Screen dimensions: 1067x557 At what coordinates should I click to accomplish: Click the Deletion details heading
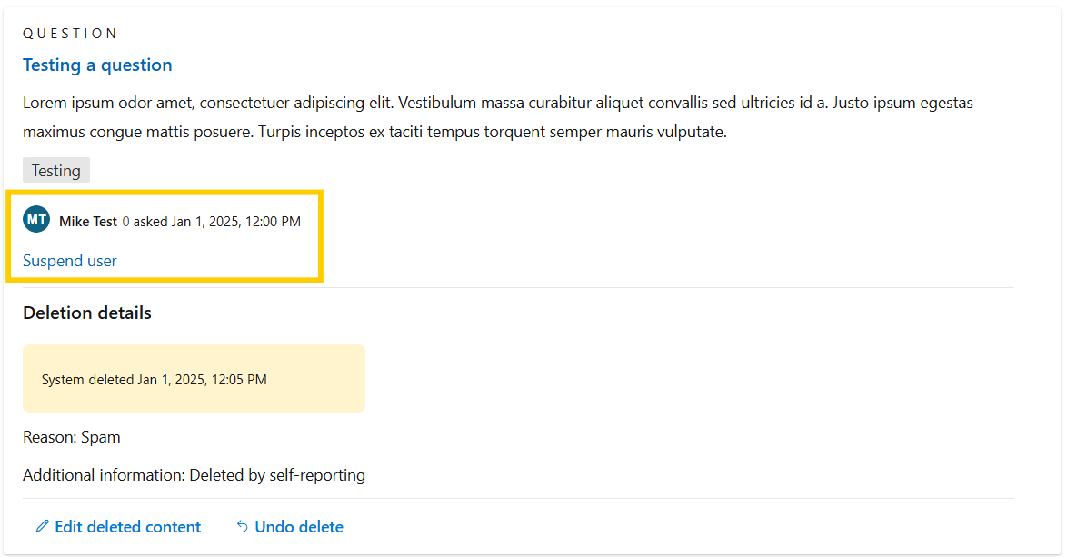coord(86,313)
